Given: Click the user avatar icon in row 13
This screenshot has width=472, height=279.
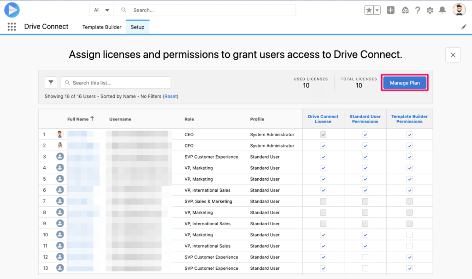Looking at the screenshot, I should [60, 268].
